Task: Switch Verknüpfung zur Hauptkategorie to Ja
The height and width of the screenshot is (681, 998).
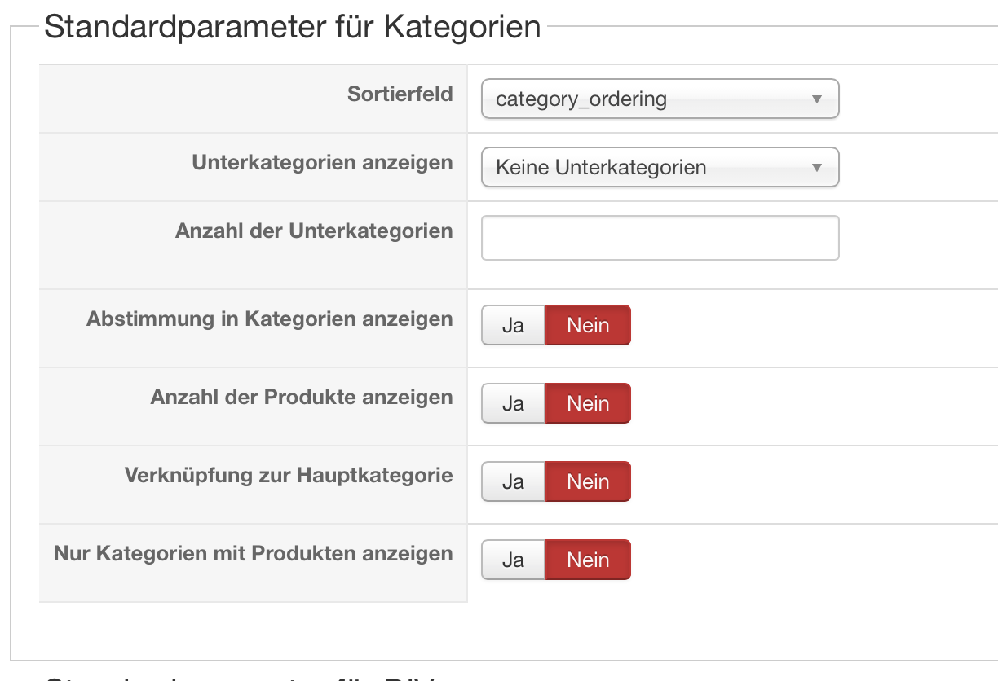Action: [x=513, y=482]
